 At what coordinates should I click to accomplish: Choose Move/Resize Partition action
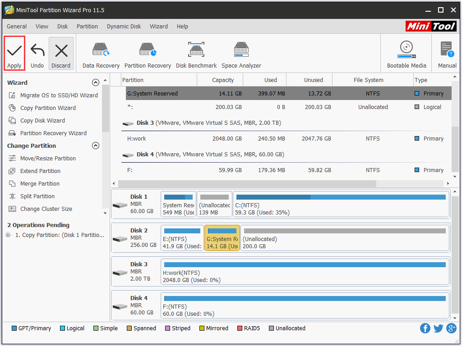[x=48, y=158]
